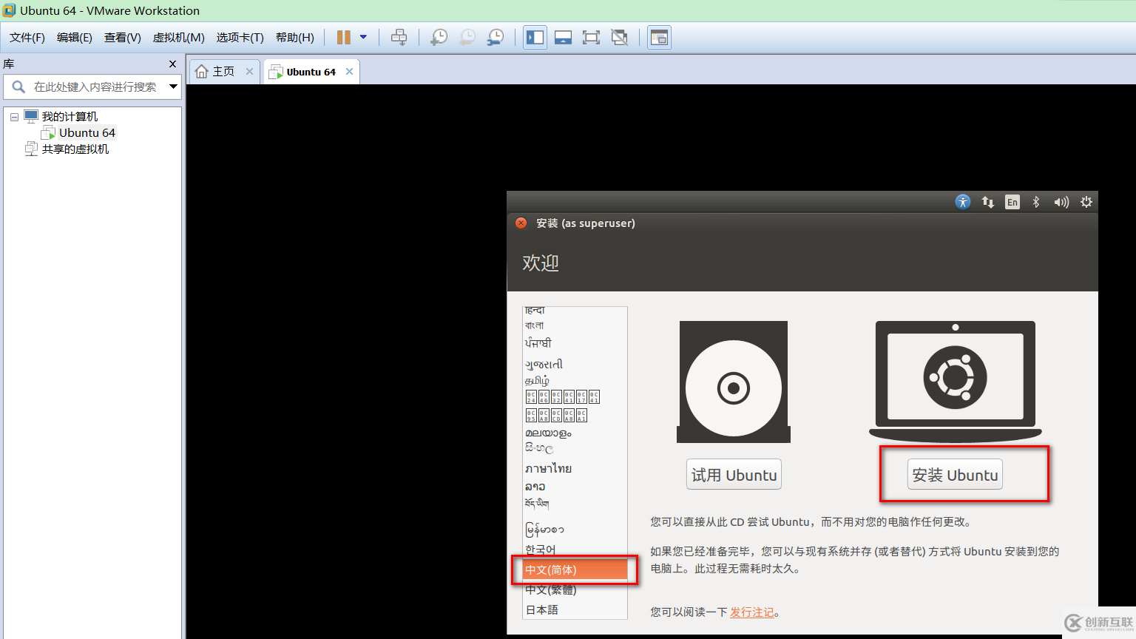Select ਪੰਜਾਬੀ in the language list
This screenshot has height=639, width=1136.
(575, 343)
